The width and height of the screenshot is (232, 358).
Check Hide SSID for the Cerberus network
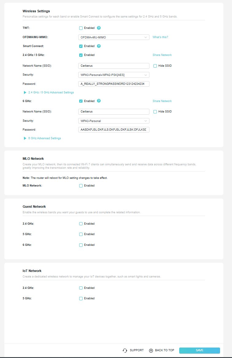tap(155, 65)
